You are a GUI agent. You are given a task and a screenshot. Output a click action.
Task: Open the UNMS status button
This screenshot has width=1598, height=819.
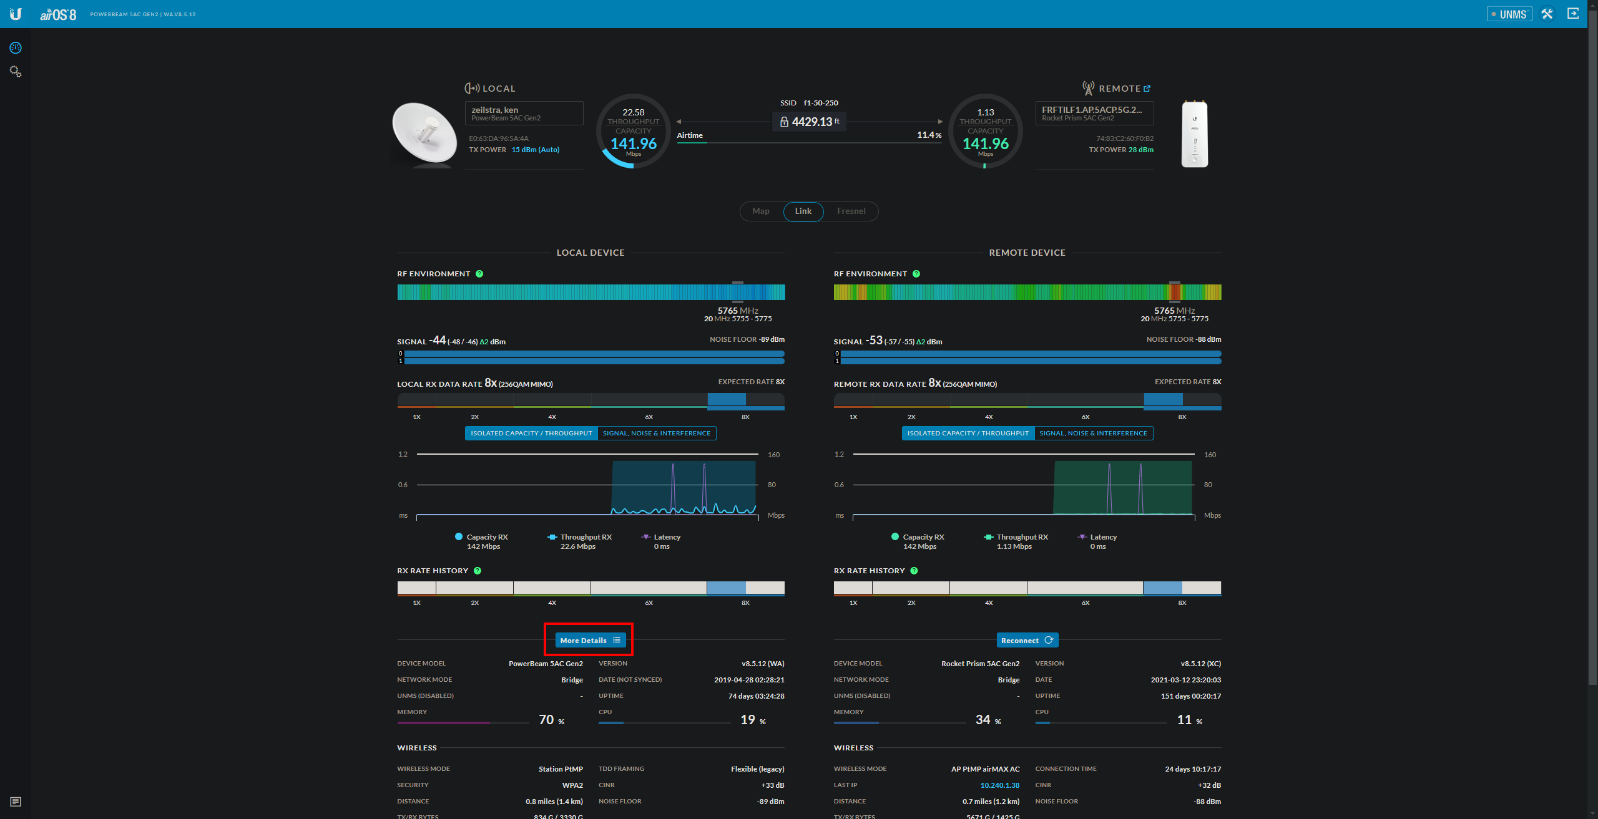point(1509,14)
